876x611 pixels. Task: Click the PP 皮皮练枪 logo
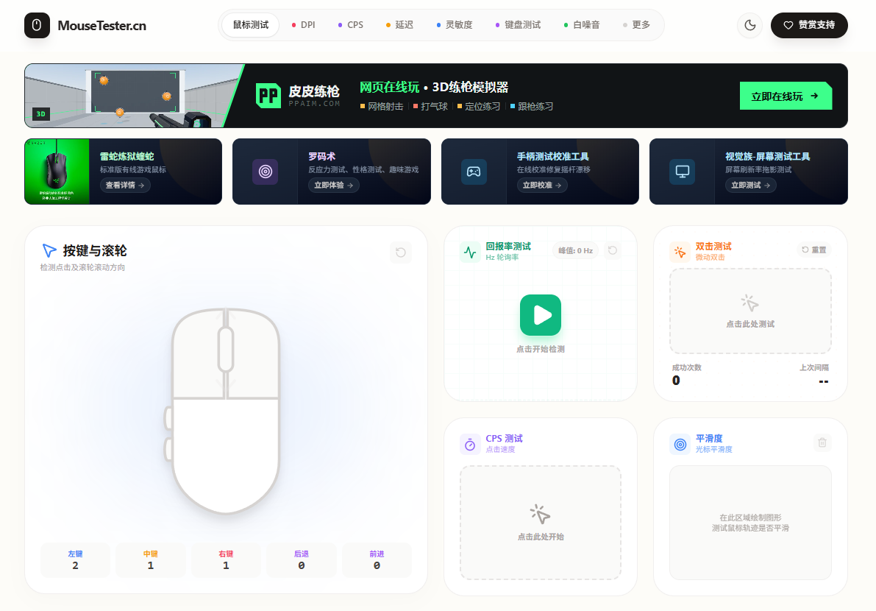pyautogui.click(x=297, y=96)
